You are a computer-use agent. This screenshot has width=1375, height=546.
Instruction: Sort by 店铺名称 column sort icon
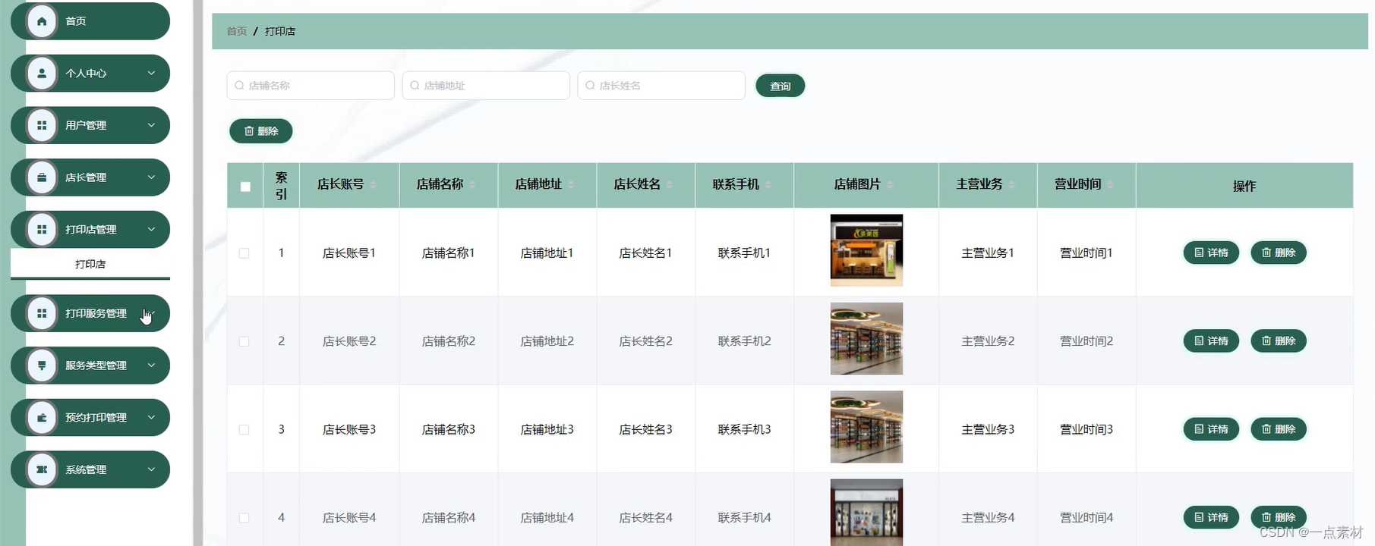pyautogui.click(x=472, y=185)
